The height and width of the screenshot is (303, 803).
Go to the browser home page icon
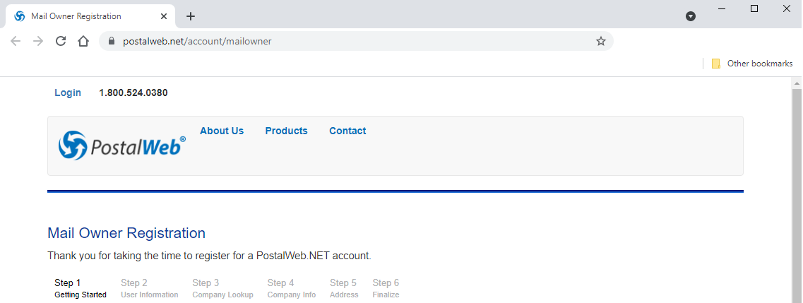(x=83, y=42)
